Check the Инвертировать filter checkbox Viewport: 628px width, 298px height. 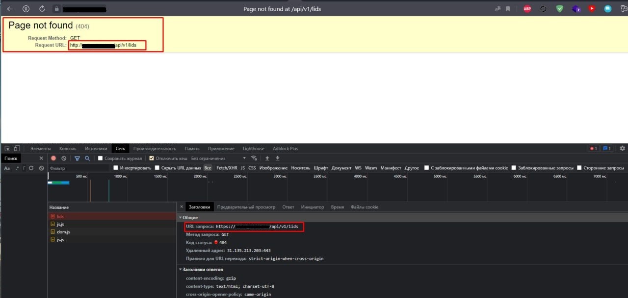116,168
